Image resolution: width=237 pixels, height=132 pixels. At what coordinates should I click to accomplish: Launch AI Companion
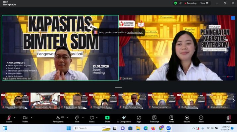click(124, 118)
